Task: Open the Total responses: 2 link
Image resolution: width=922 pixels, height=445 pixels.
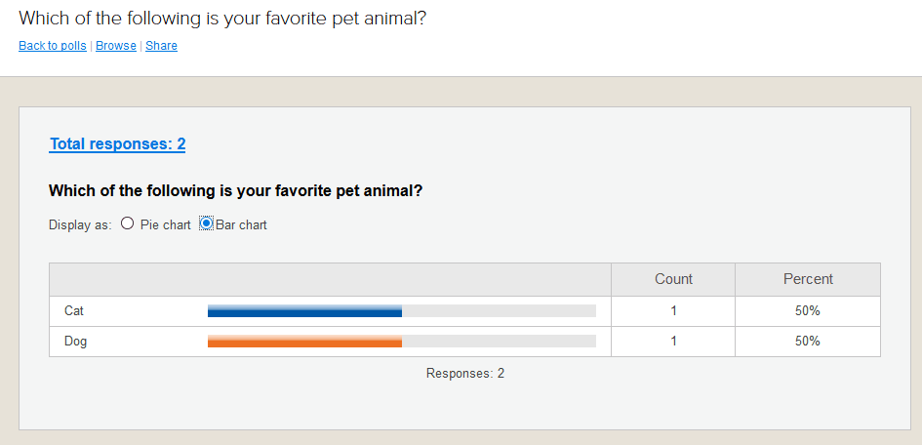Action: [118, 144]
